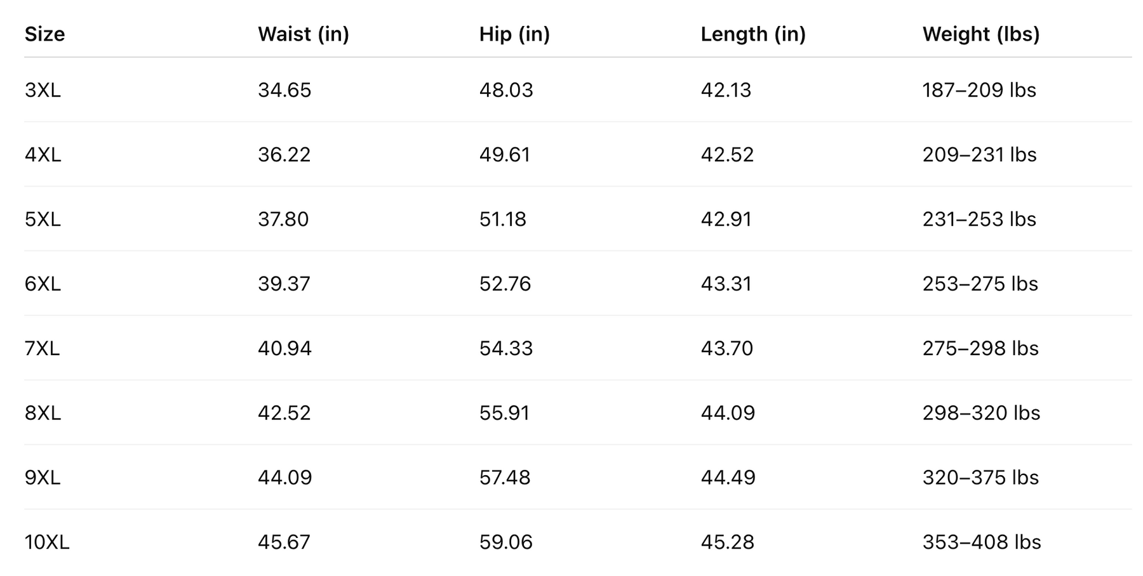Click the 54.33 hip measurement

pos(505,348)
